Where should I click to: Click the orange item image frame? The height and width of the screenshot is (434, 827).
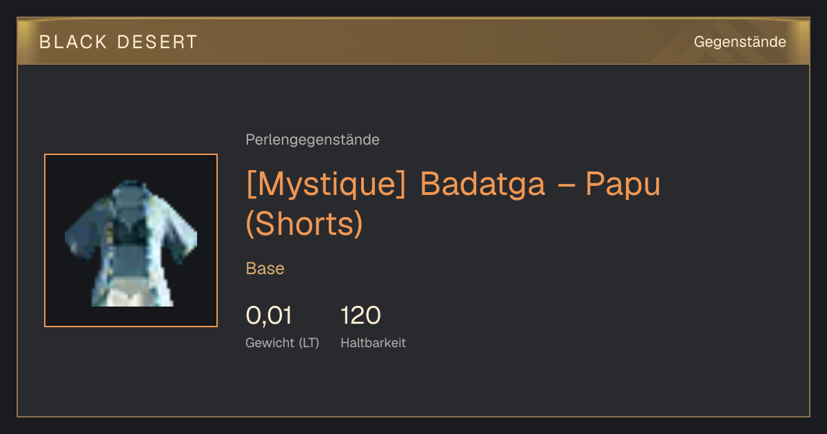[131, 240]
